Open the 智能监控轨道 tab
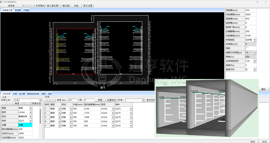The height and width of the screenshot is (143, 270). [x=33, y=94]
